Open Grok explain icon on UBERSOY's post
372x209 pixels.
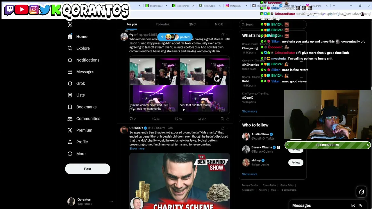223,128
